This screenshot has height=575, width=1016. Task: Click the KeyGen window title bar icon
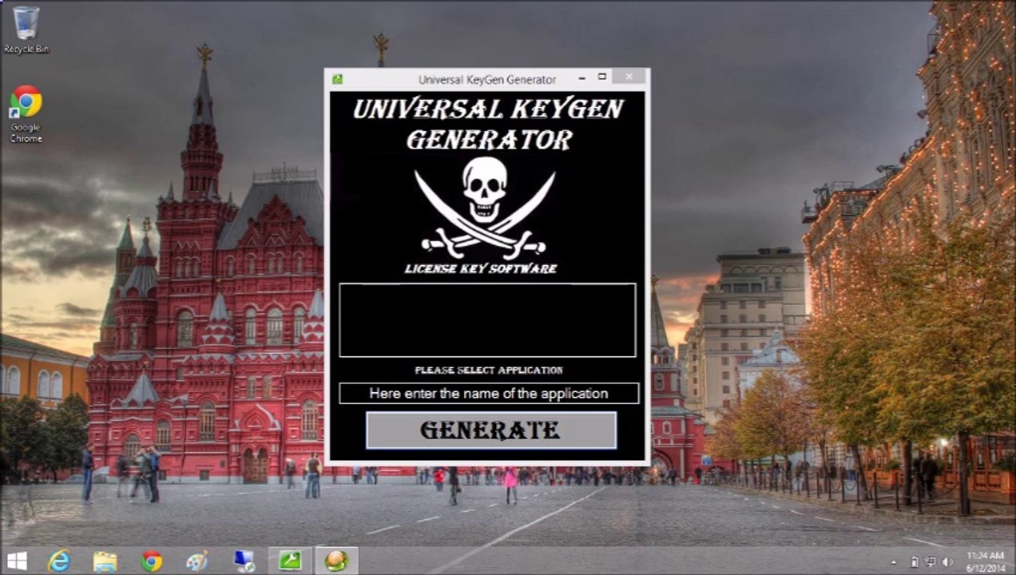(x=338, y=79)
